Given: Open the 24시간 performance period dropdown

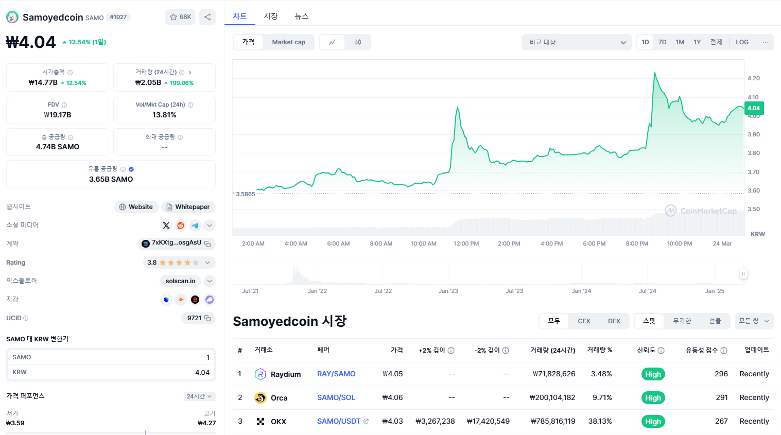Looking at the screenshot, I should 200,396.
